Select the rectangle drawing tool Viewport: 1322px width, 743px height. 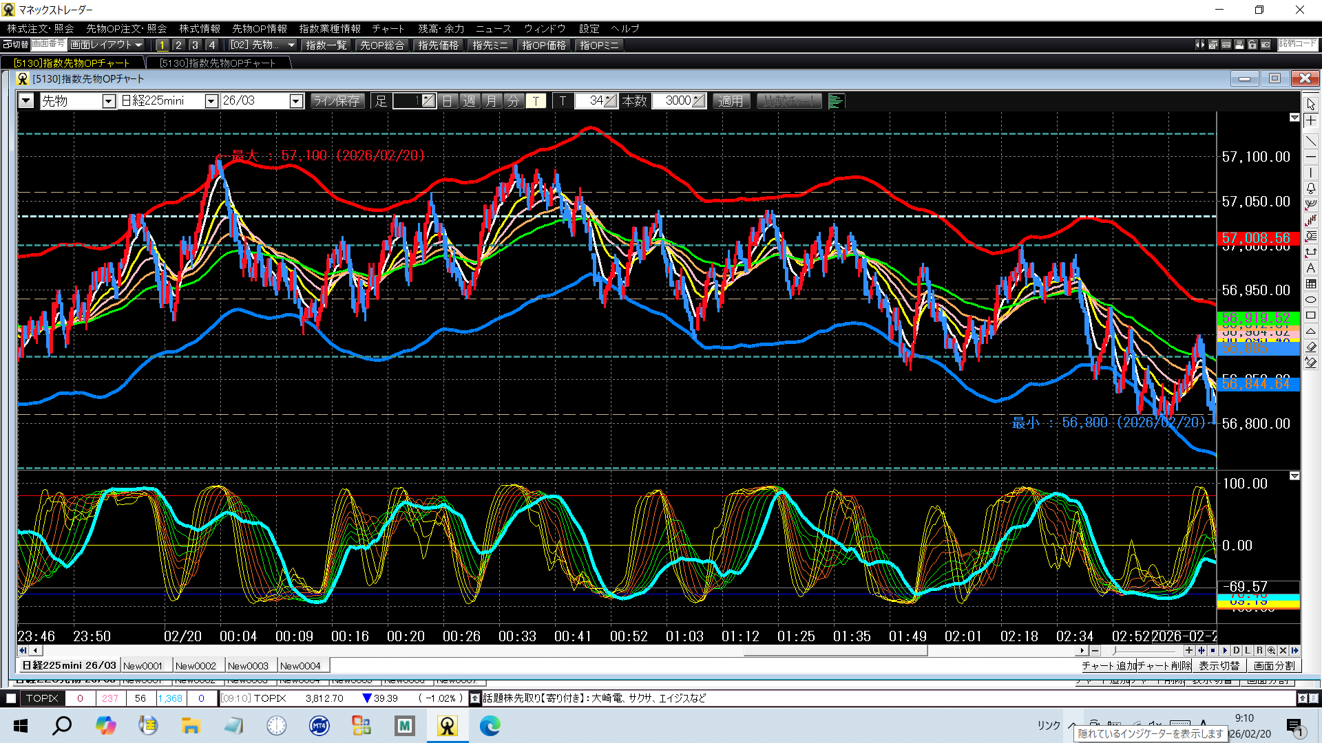point(1310,315)
